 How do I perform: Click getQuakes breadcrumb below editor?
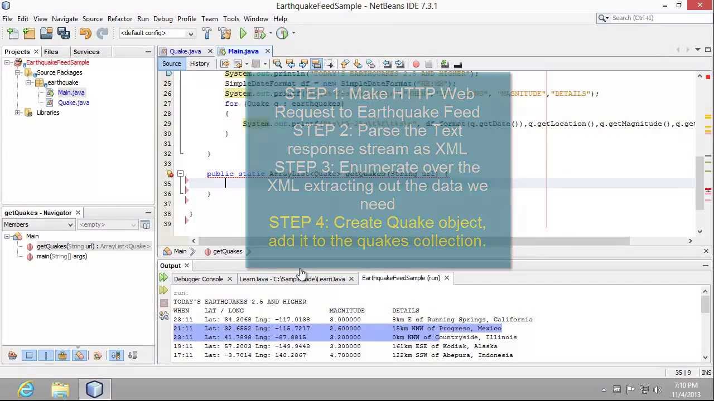pos(228,251)
